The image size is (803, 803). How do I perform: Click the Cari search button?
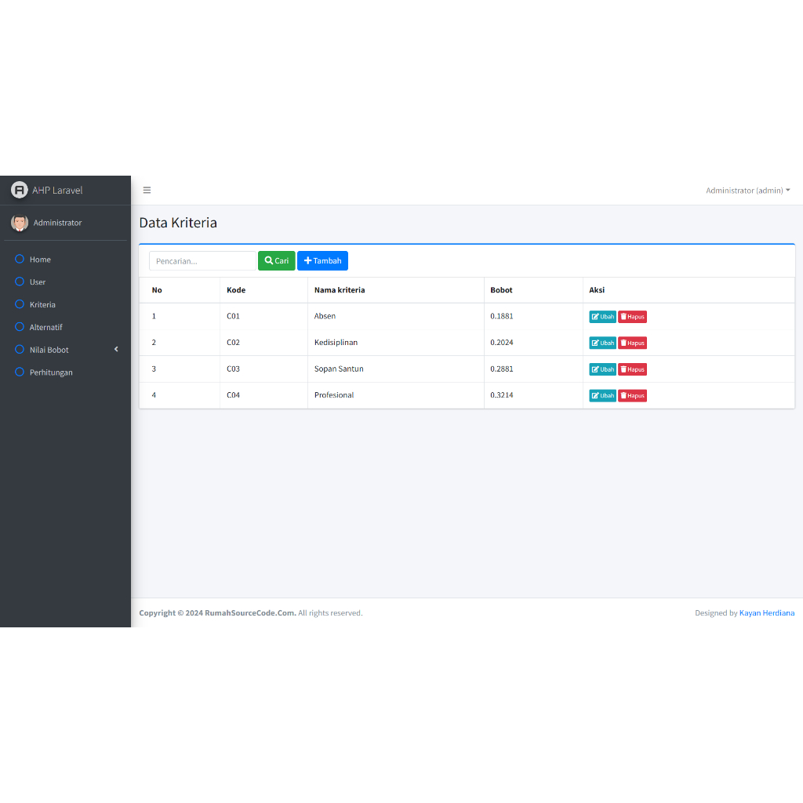276,261
